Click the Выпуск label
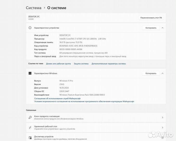This screenshot has height=141, width=176. (x=37, y=81)
